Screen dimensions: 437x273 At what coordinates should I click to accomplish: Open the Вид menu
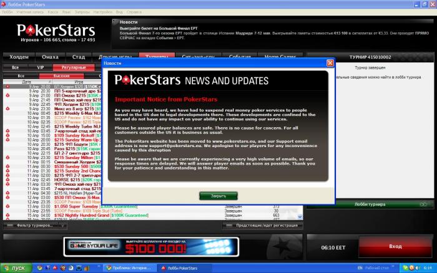119,12
